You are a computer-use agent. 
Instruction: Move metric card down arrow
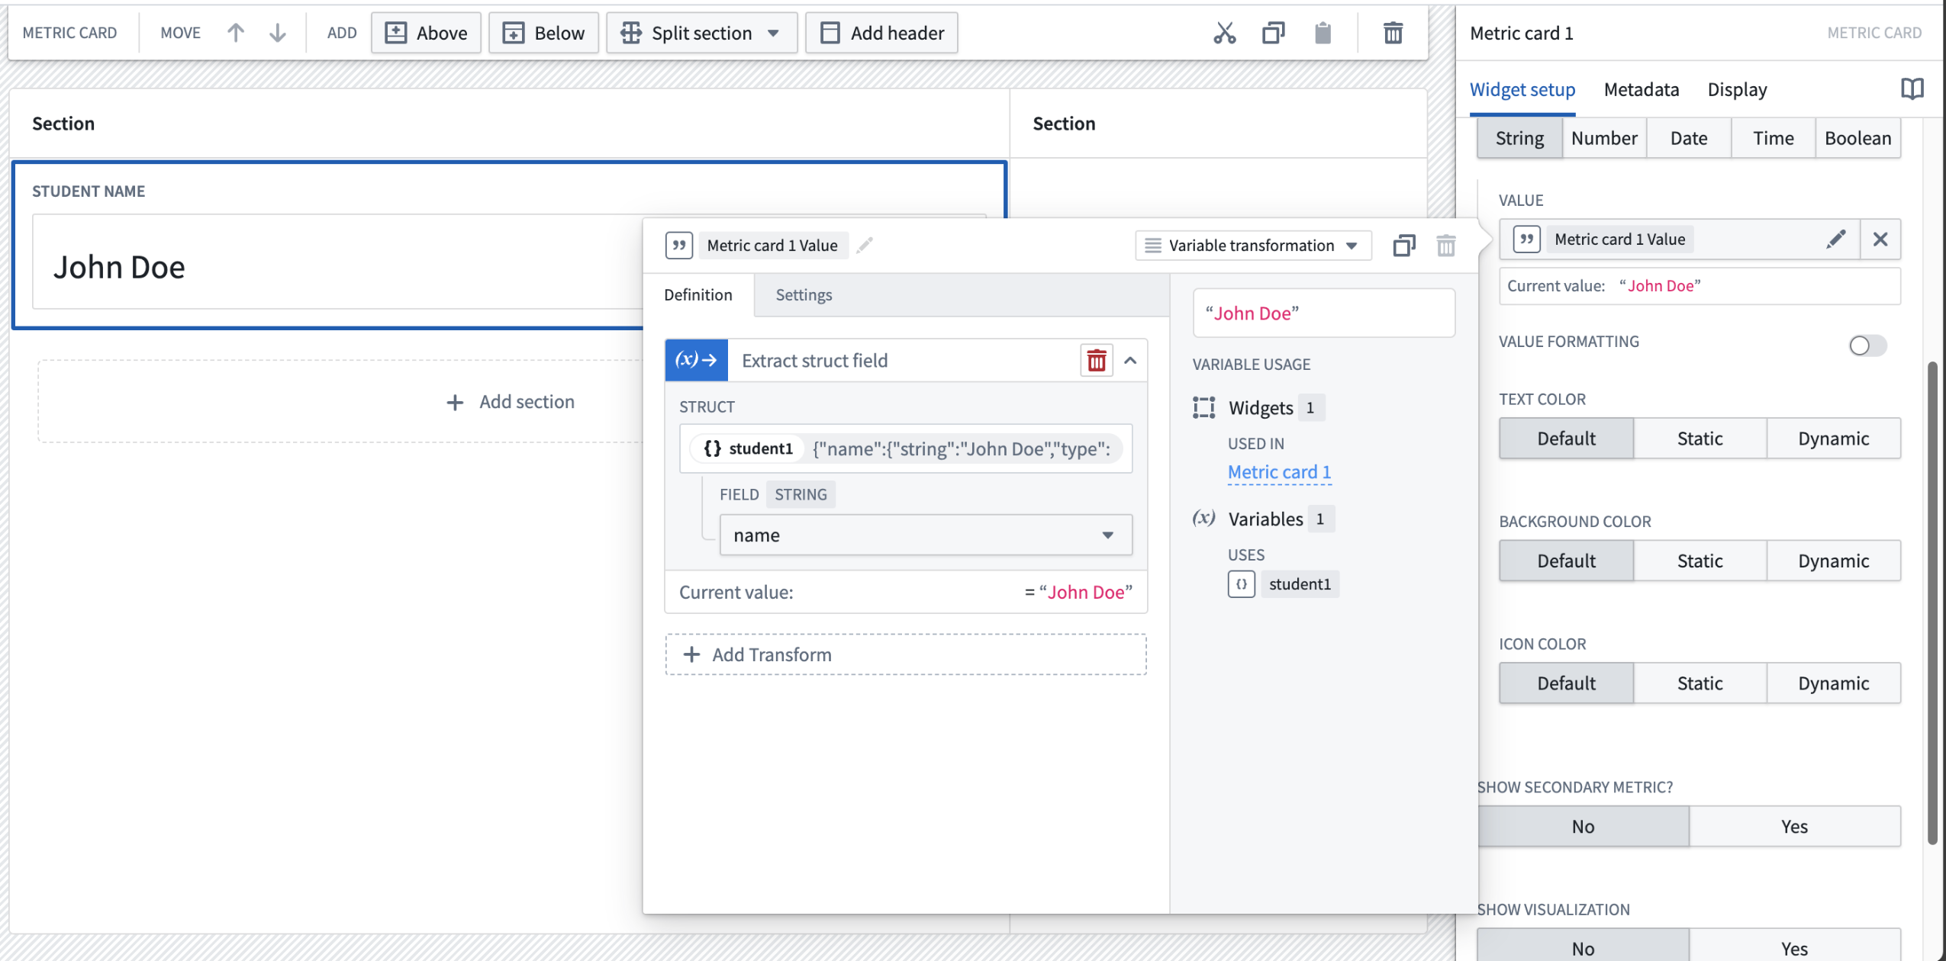pos(278,33)
